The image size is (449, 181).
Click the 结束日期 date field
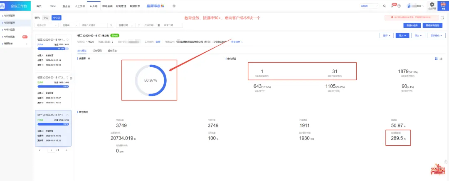168,25
